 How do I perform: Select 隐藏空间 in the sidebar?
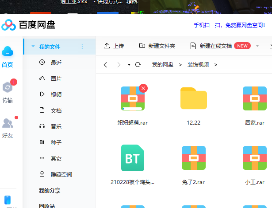[x=61, y=174]
